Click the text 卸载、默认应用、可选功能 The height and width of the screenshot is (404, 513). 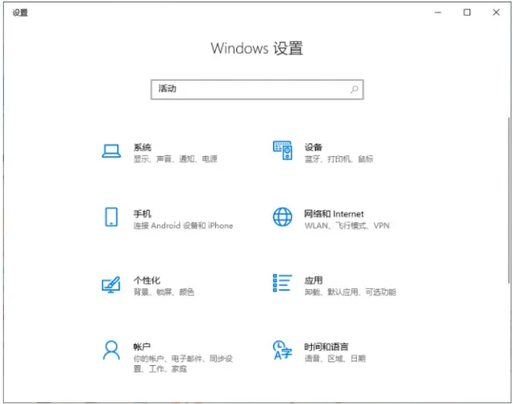pos(350,292)
